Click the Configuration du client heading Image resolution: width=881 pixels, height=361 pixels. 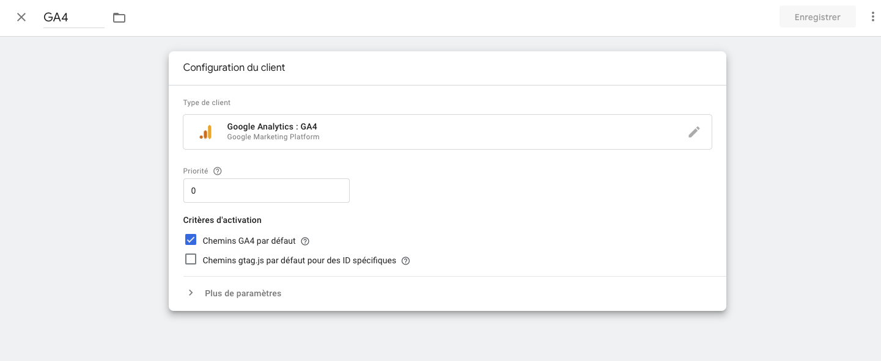(234, 68)
